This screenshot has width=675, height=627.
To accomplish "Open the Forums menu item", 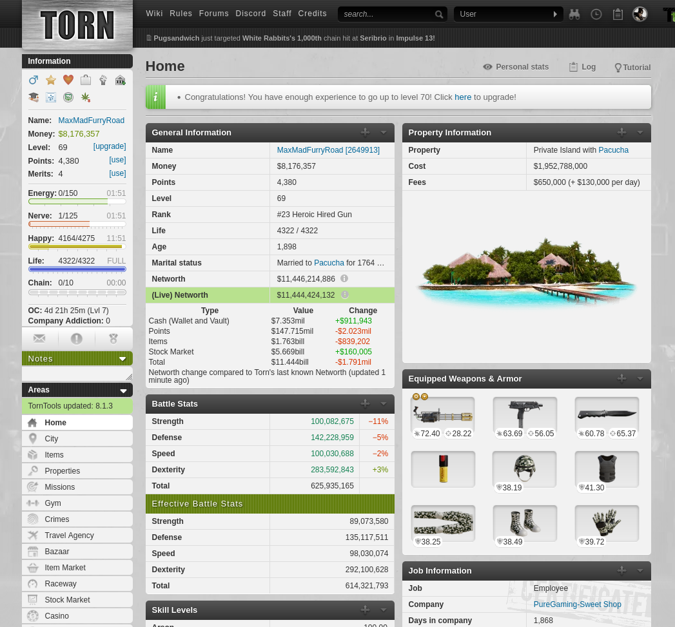I will click(213, 14).
